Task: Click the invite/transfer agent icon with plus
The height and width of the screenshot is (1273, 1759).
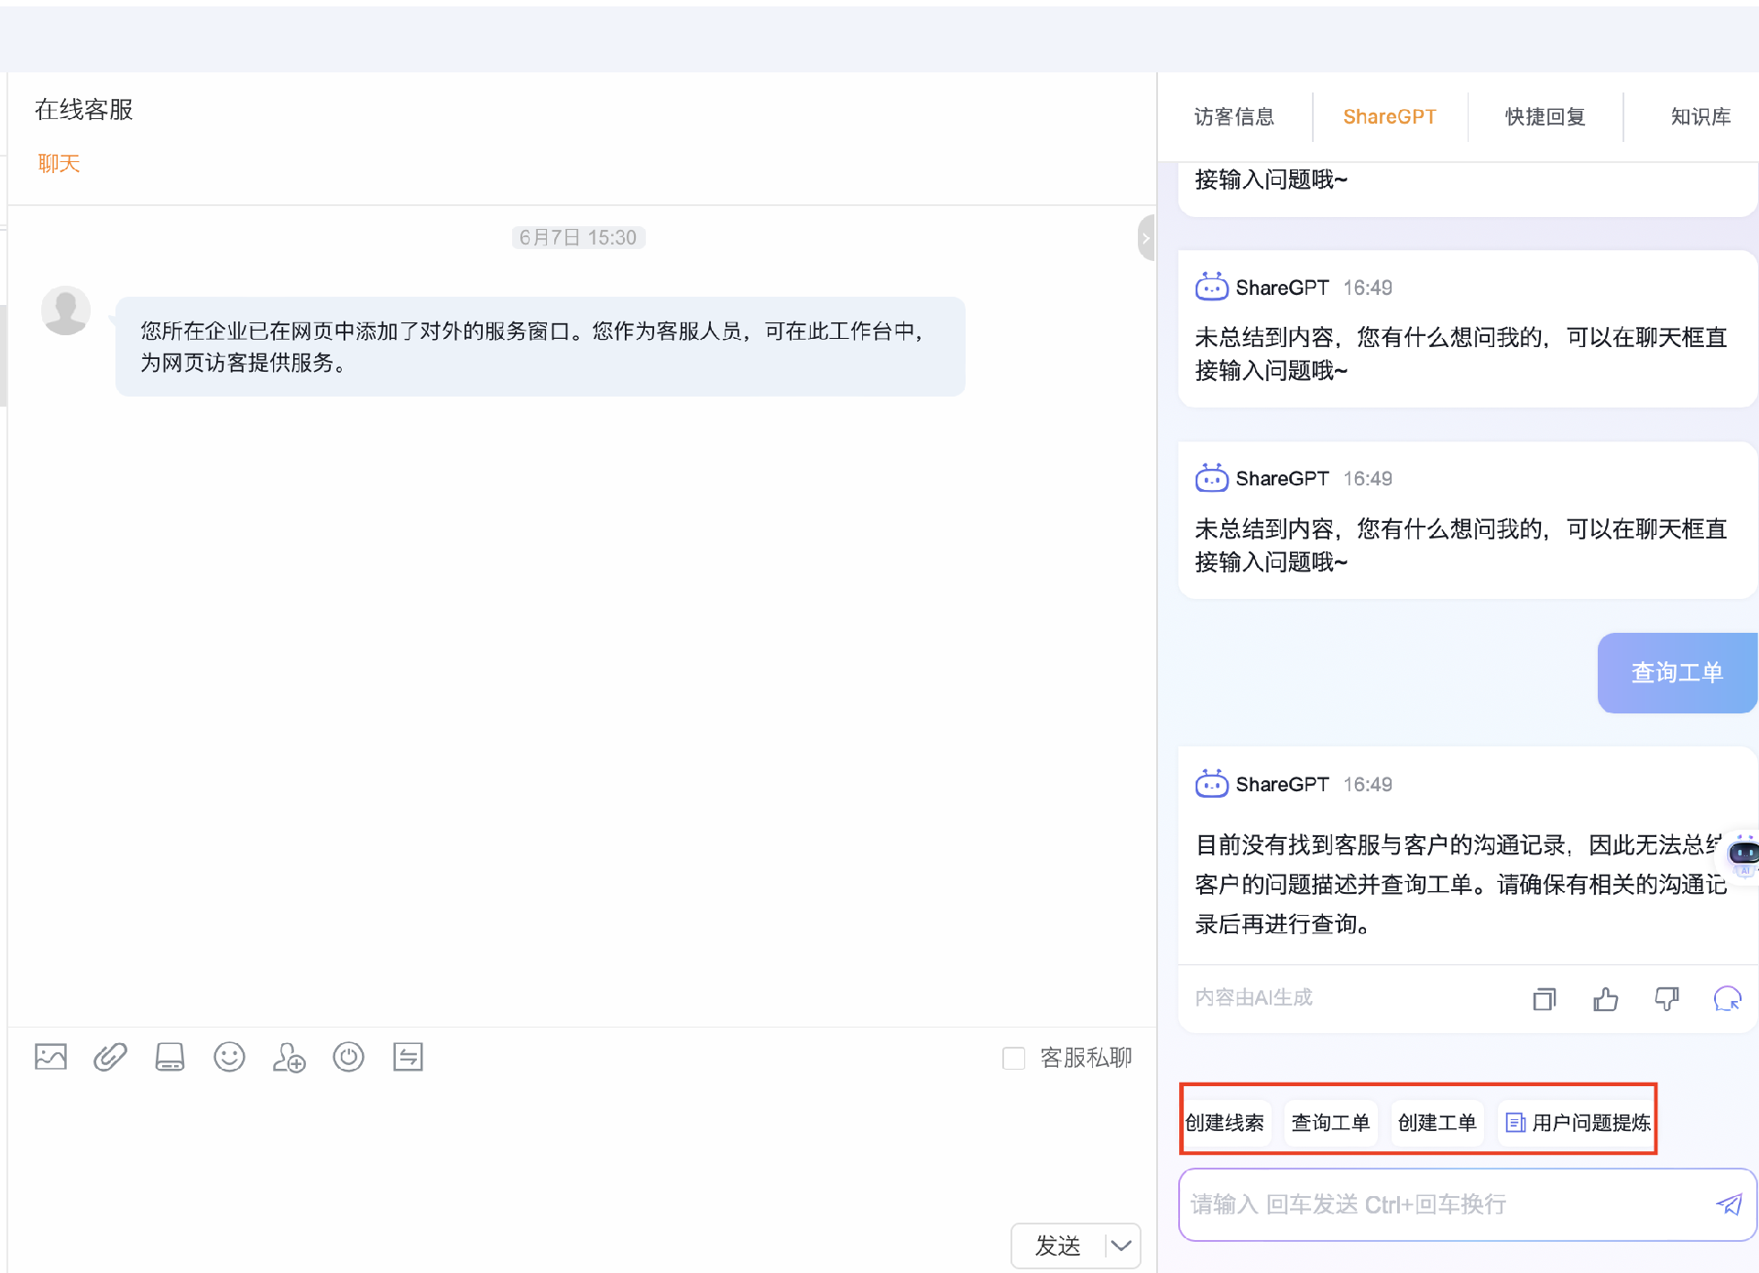Action: [289, 1057]
